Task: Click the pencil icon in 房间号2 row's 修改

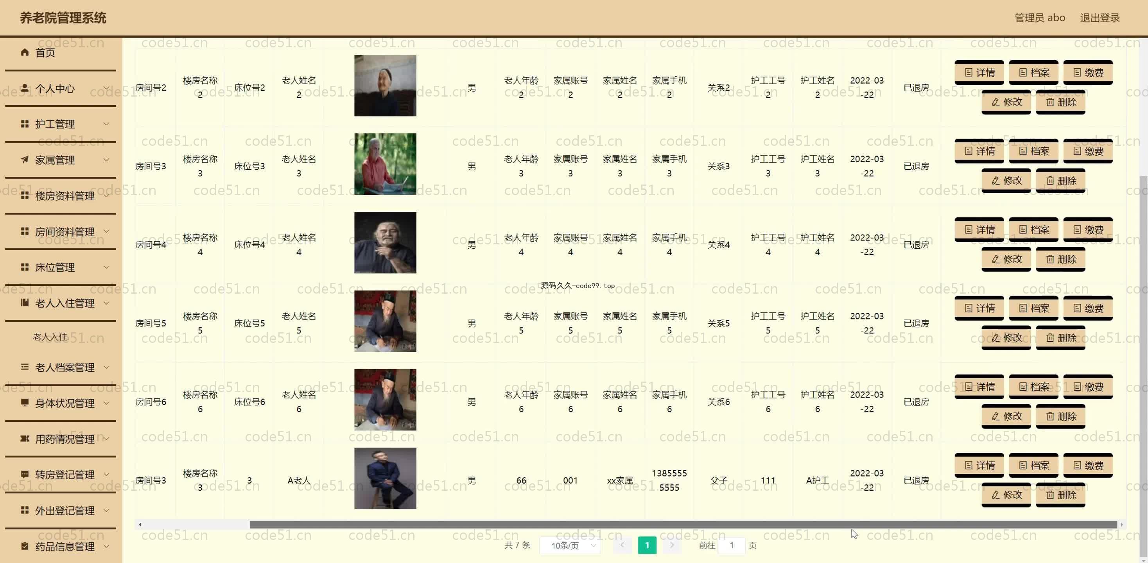Action: click(996, 102)
